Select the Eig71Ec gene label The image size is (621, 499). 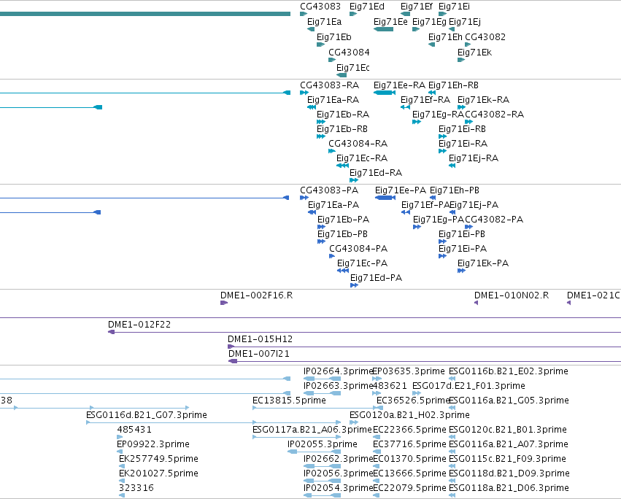coord(353,68)
